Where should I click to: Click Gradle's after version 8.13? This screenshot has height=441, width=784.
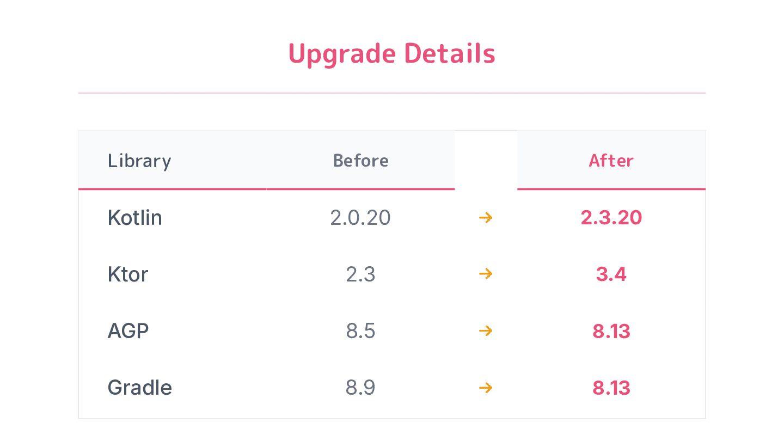611,388
